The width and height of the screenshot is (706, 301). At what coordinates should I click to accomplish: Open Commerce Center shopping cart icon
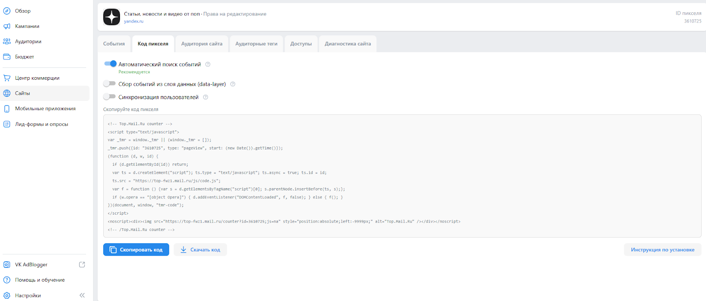pos(7,78)
